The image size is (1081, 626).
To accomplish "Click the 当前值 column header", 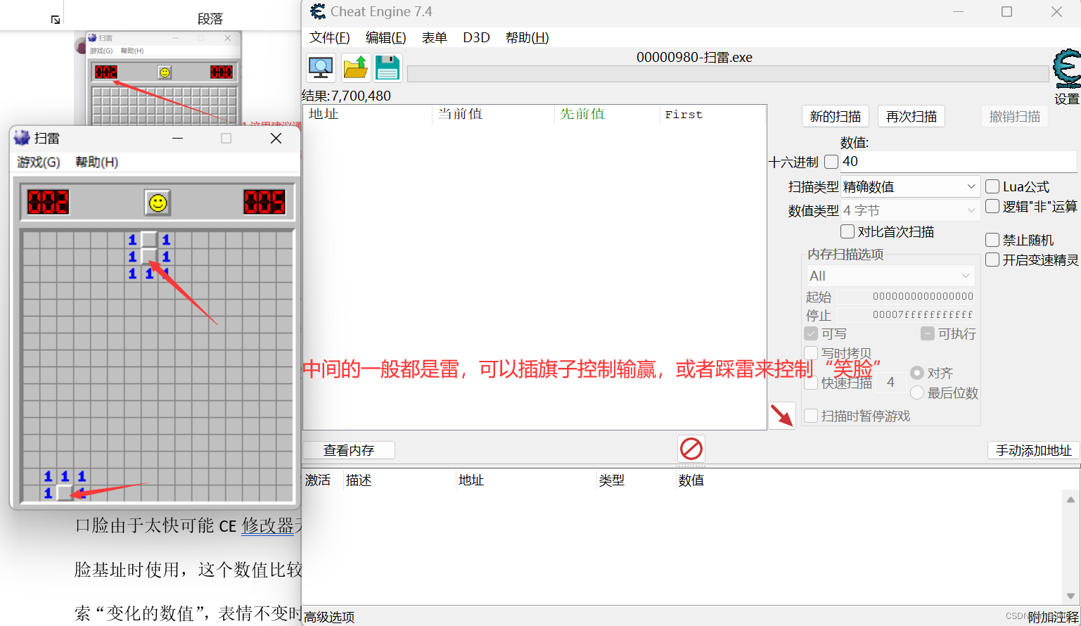I will [493, 114].
